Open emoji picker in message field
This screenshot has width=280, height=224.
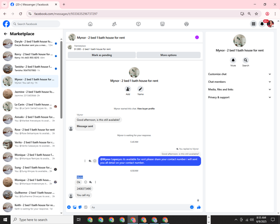pyautogui.click(x=192, y=207)
